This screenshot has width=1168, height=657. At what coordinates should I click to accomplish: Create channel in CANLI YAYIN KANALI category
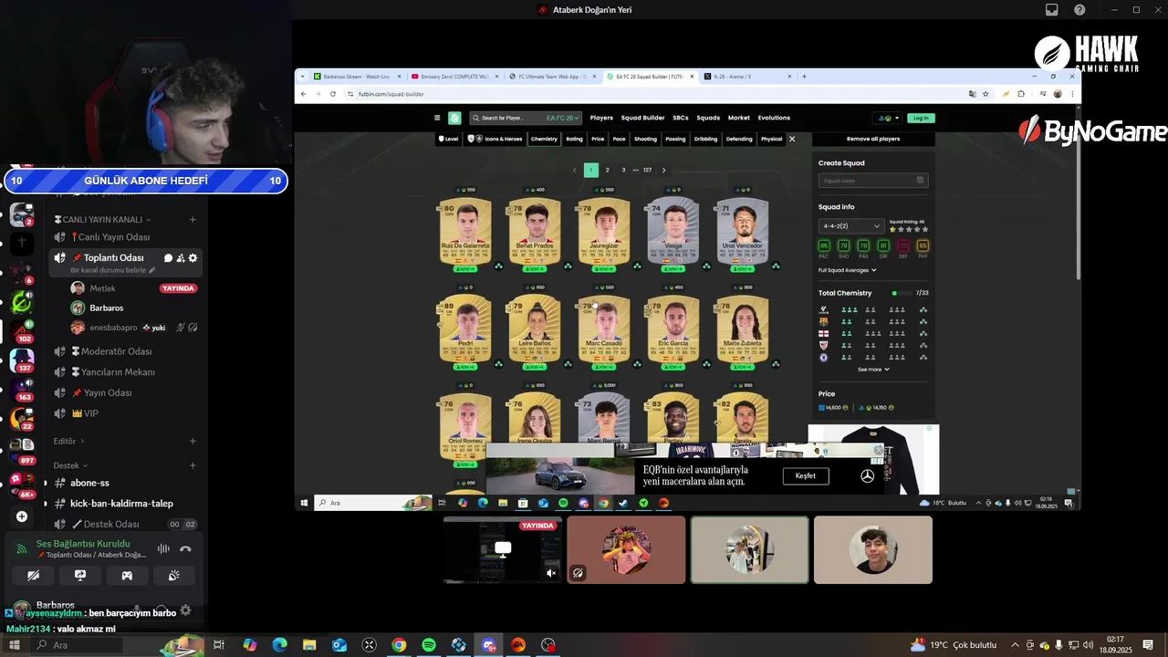[x=193, y=219]
